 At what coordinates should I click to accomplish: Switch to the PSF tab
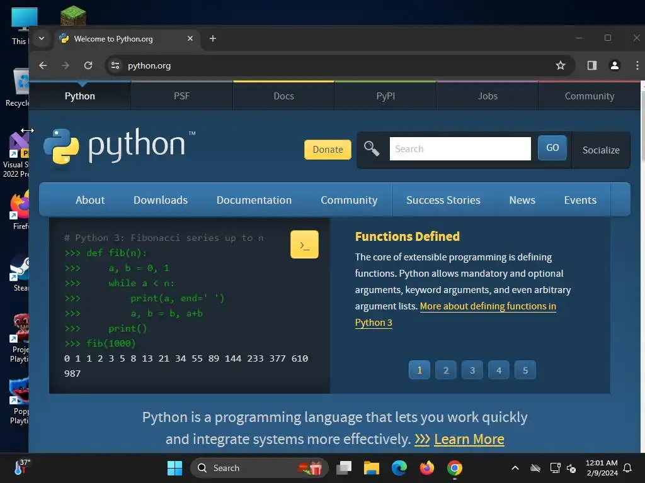(x=182, y=96)
